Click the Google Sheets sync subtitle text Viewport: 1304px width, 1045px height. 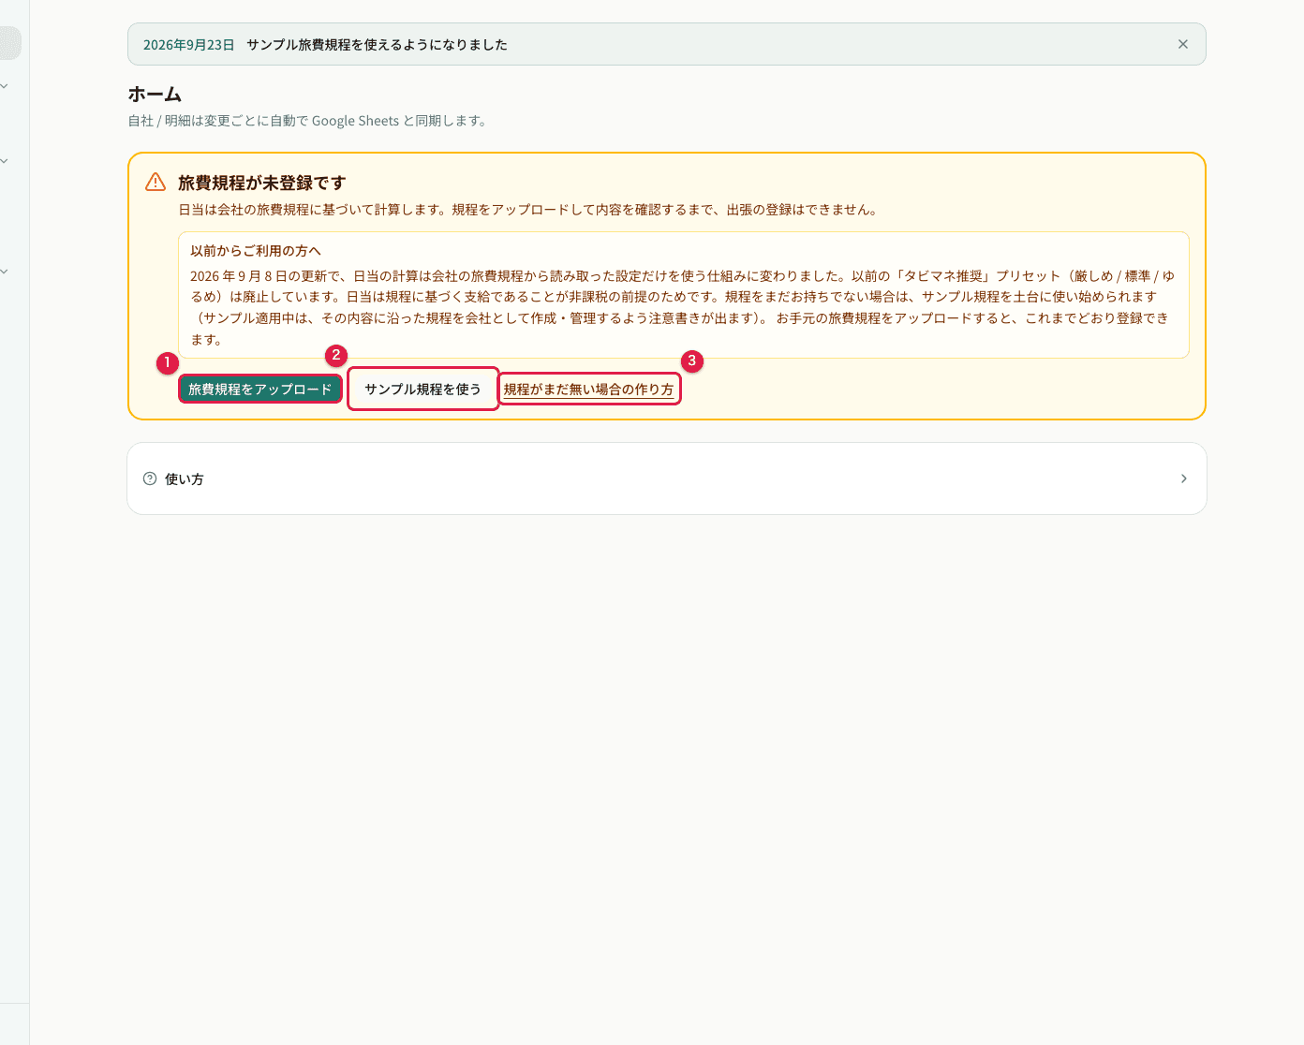tap(309, 121)
